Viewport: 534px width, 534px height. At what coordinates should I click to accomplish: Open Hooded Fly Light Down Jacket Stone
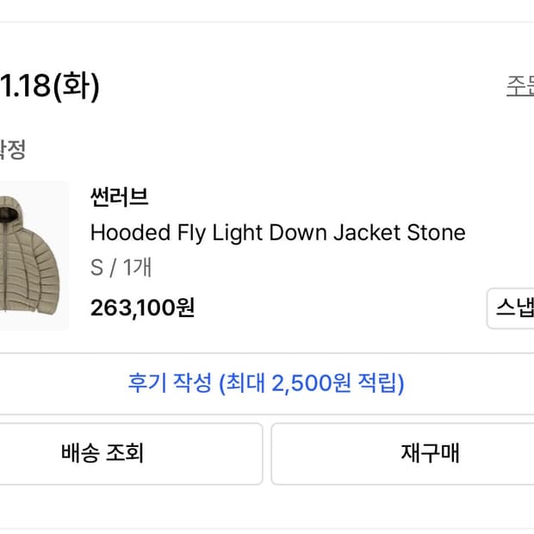[277, 233]
